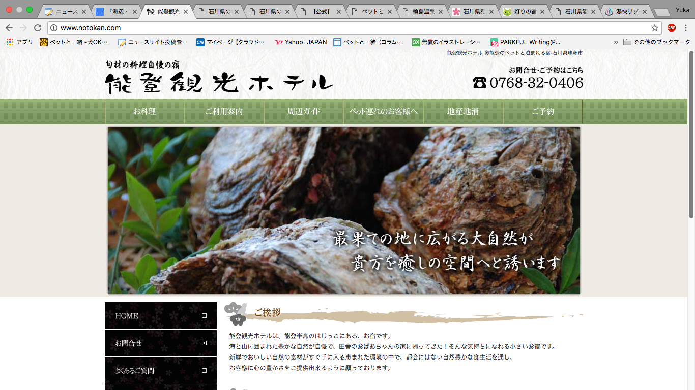Close the 能登観光 active tab
The width and height of the screenshot is (695, 390).
tap(186, 11)
